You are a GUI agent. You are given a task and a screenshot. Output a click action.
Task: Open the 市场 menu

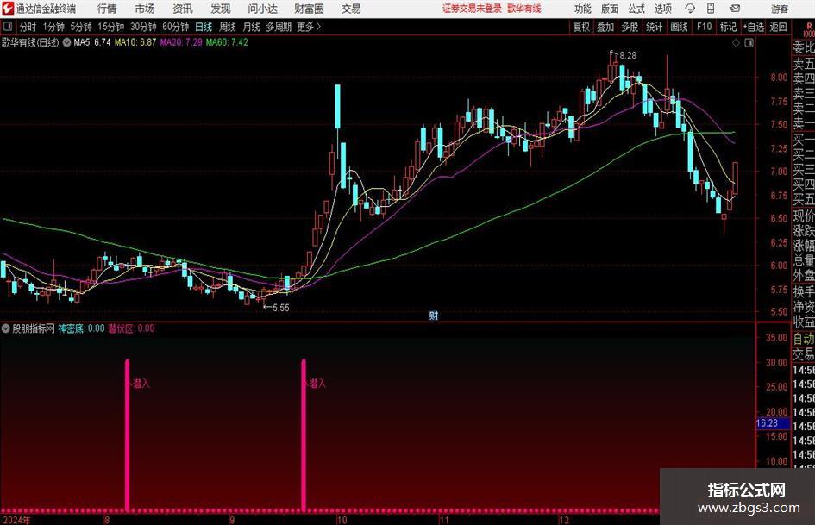(145, 9)
